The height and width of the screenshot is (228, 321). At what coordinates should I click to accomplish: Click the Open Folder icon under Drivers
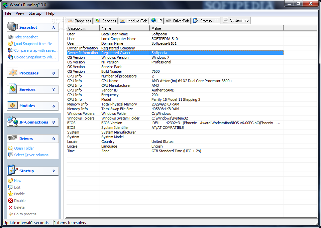click(11, 148)
